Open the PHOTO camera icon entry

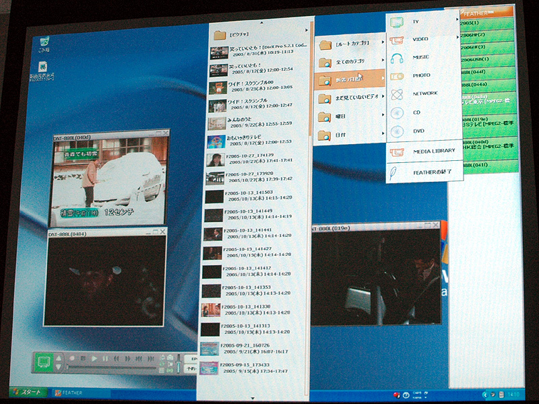[x=397, y=76]
